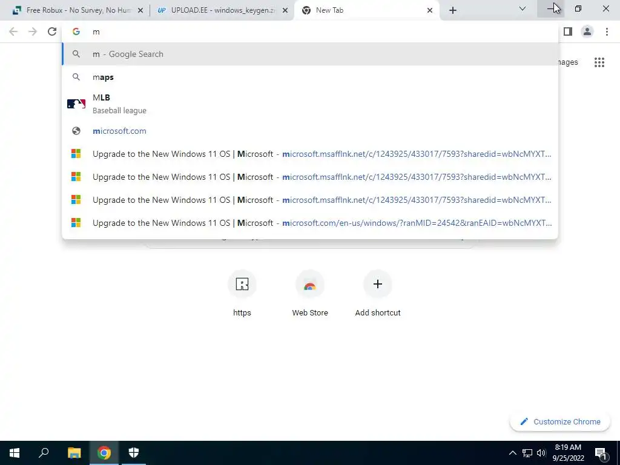Click the Chrome taskbar icon

click(104, 453)
